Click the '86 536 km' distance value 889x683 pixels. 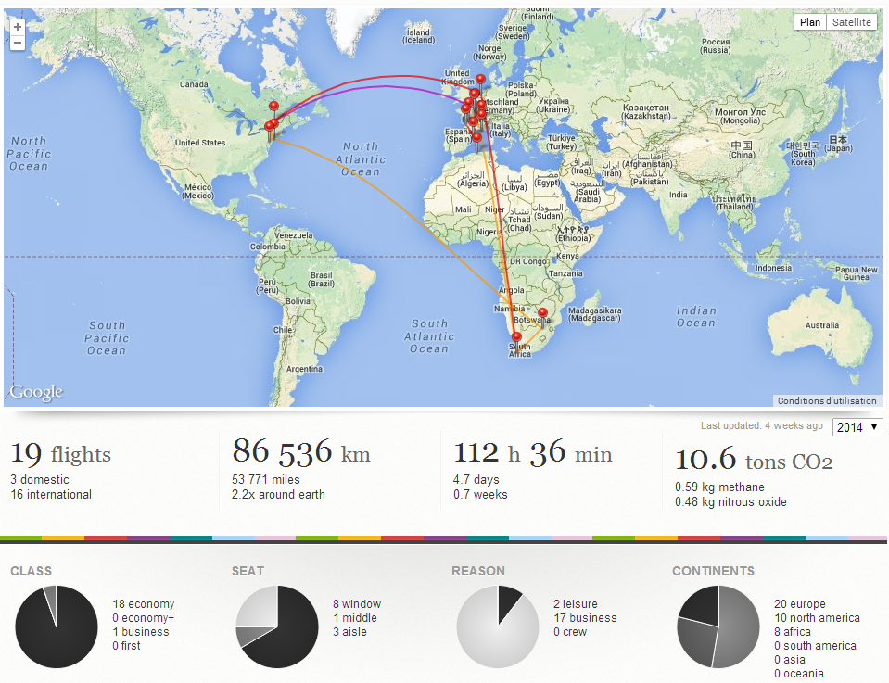301,451
